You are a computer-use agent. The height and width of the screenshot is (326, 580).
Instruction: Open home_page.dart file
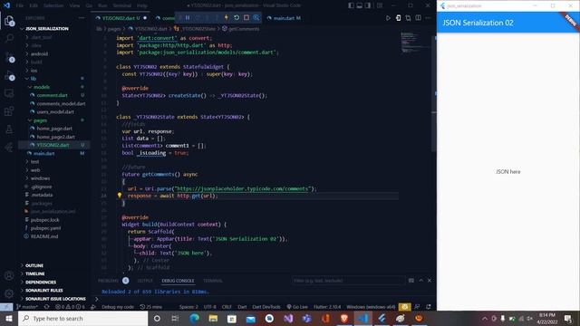pyautogui.click(x=54, y=129)
